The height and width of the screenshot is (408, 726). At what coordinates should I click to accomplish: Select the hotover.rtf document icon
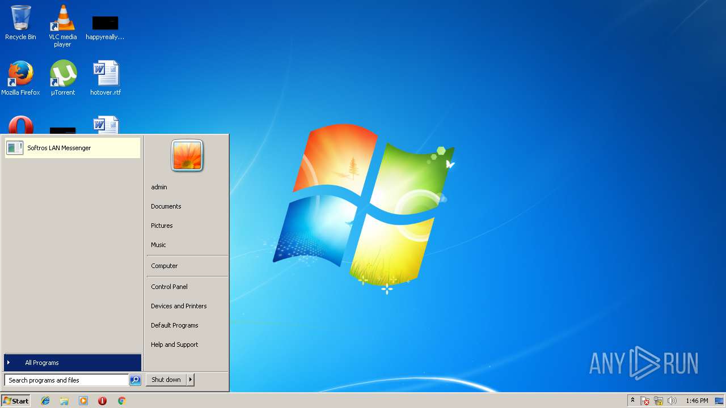tap(105, 78)
